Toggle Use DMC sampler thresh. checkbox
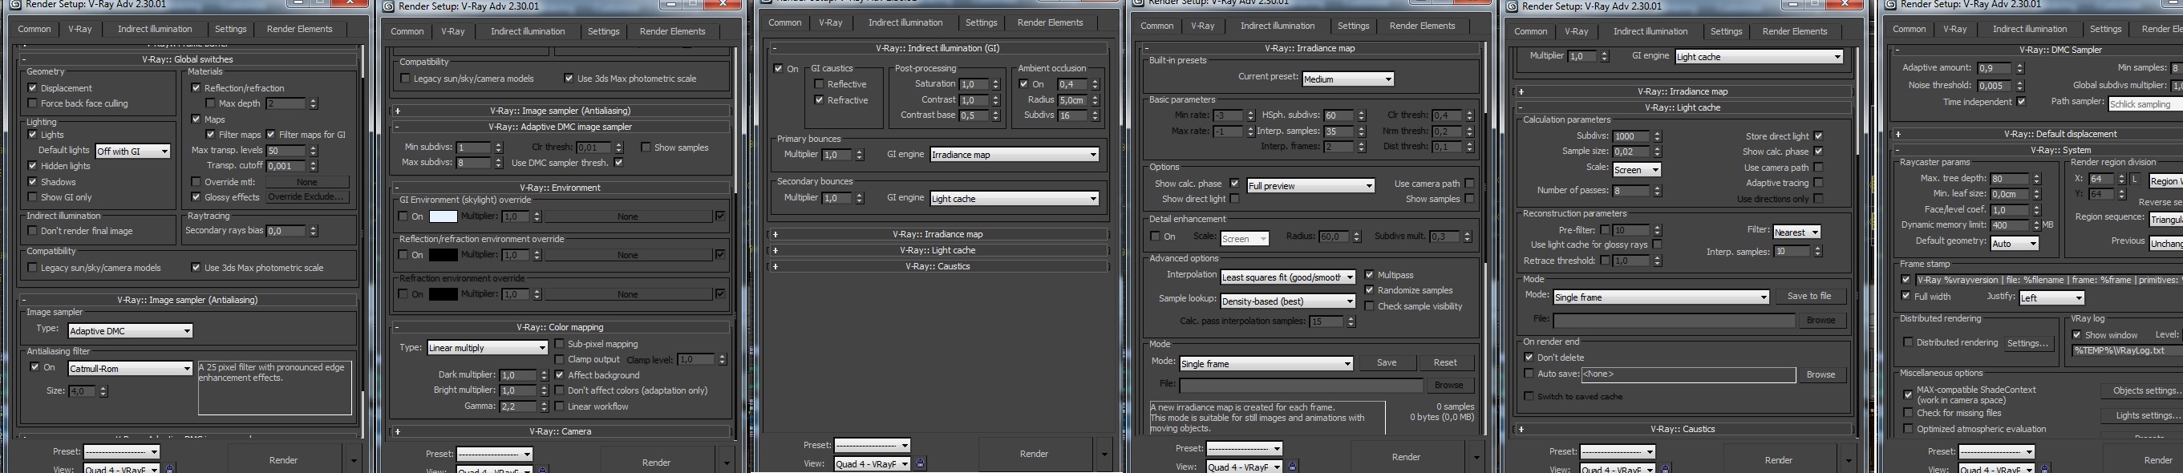 pyautogui.click(x=618, y=163)
